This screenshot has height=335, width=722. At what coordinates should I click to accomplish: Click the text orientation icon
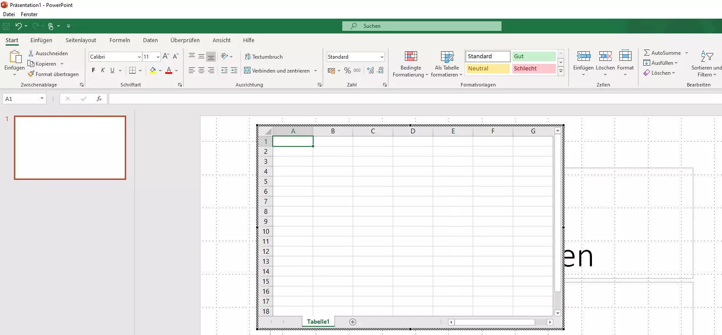[224, 56]
